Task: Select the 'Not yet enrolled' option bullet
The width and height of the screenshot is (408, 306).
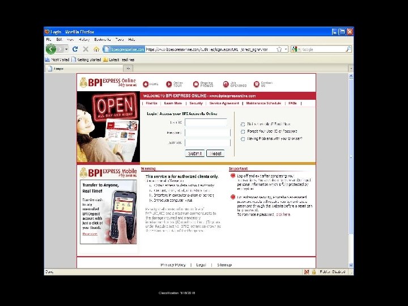Action: click(x=243, y=124)
